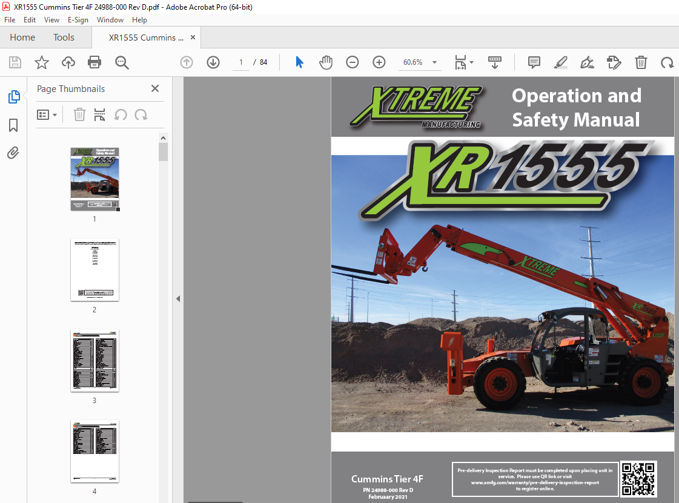Viewport: 679px width, 503px height.
Task: Delete page with the main toolbar trash icon
Action: point(641,62)
